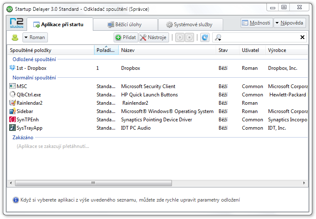Select the QlbCtrl.exe item icon
This screenshot has height=219, width=316.
[12, 94]
